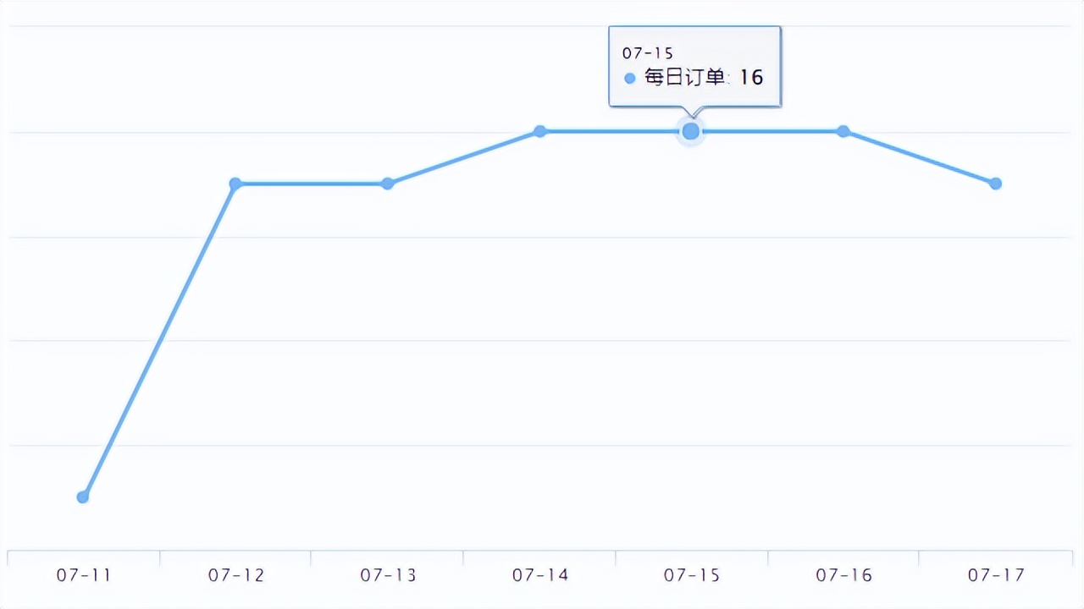1084x609 pixels.
Task: Click the 07-12 axis label
Action: [235, 574]
